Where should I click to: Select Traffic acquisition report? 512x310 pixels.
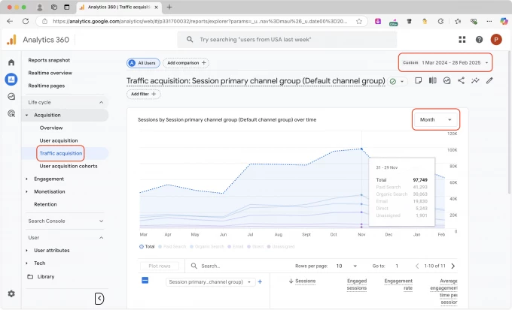(x=61, y=153)
